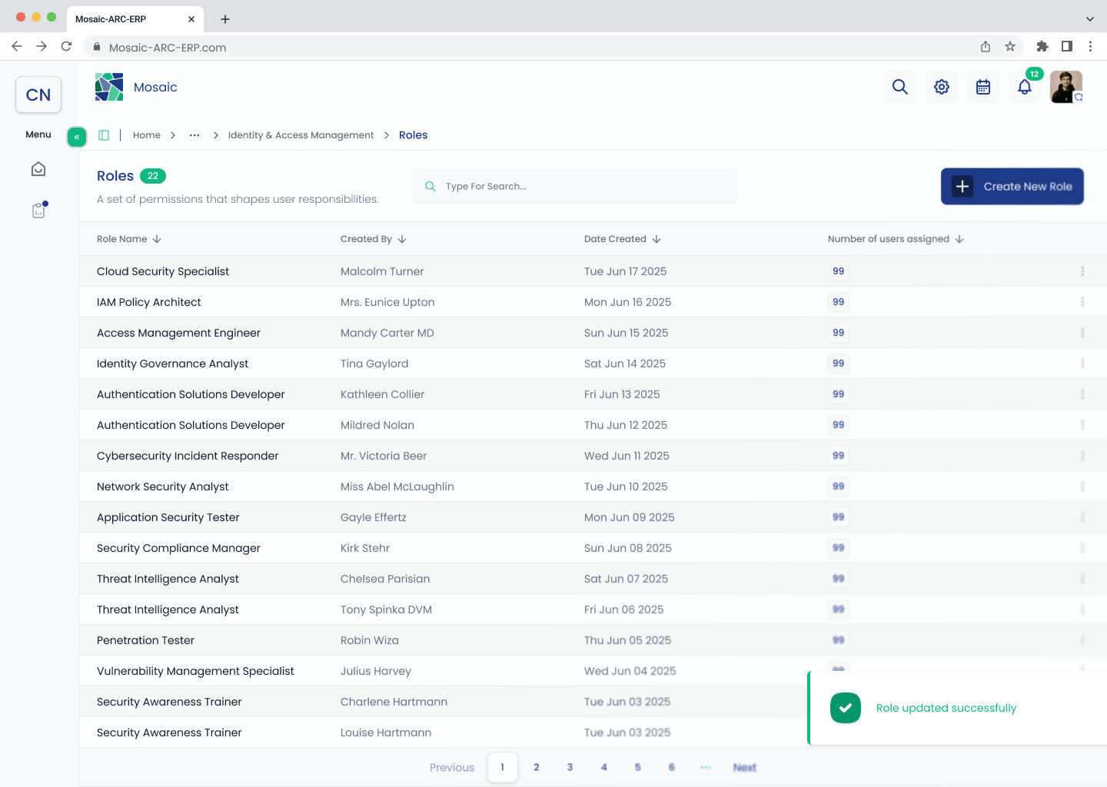Reload the page with the browser refresh icon
This screenshot has height=787, width=1107.
pyautogui.click(x=67, y=47)
